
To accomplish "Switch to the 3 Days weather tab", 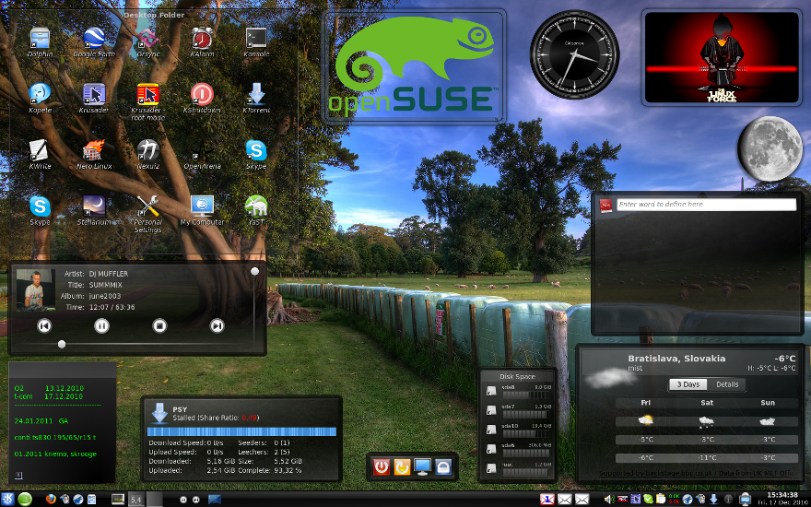I will 688,384.
